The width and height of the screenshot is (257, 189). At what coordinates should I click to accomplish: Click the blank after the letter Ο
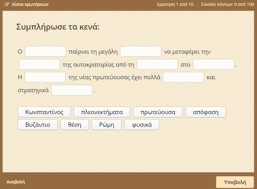[x=46, y=51]
